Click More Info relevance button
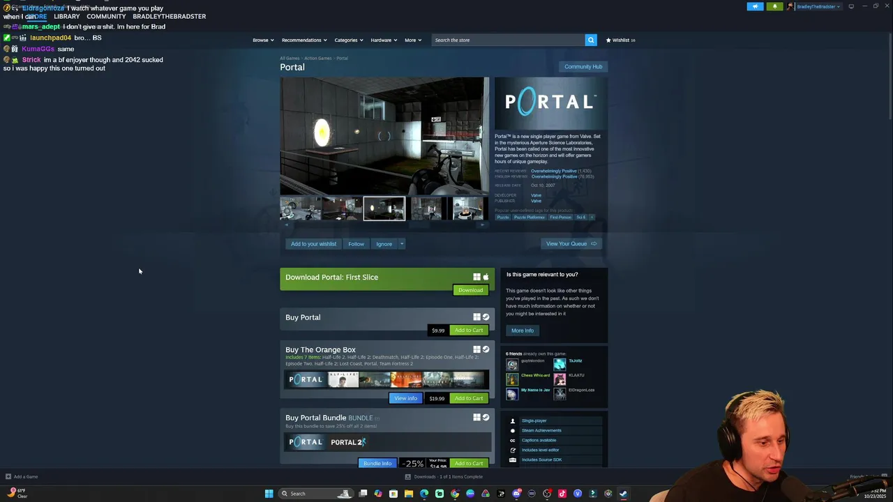This screenshot has height=502, width=893. 522,330
